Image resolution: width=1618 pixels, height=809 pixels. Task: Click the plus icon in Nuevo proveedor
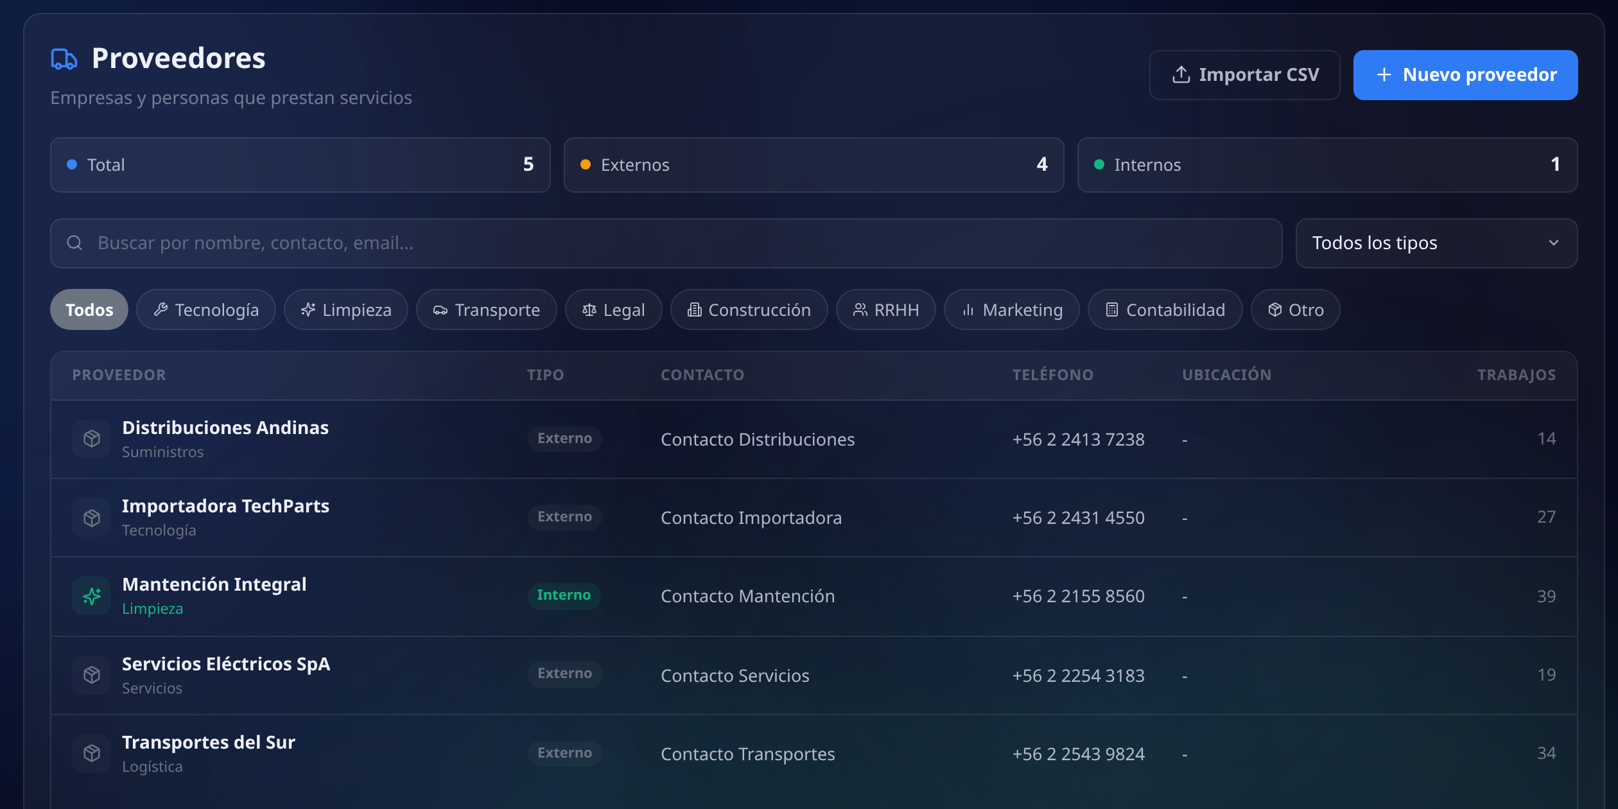coord(1384,74)
